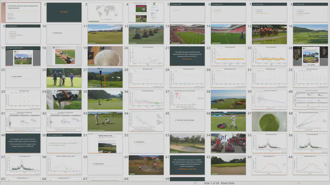Select slide 25 'Green speed' section slide

tap(23, 78)
